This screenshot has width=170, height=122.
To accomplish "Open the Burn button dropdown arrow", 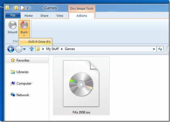I will click(24, 35).
